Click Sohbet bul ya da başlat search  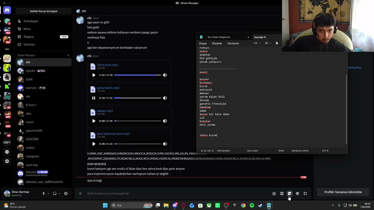[x=44, y=11]
